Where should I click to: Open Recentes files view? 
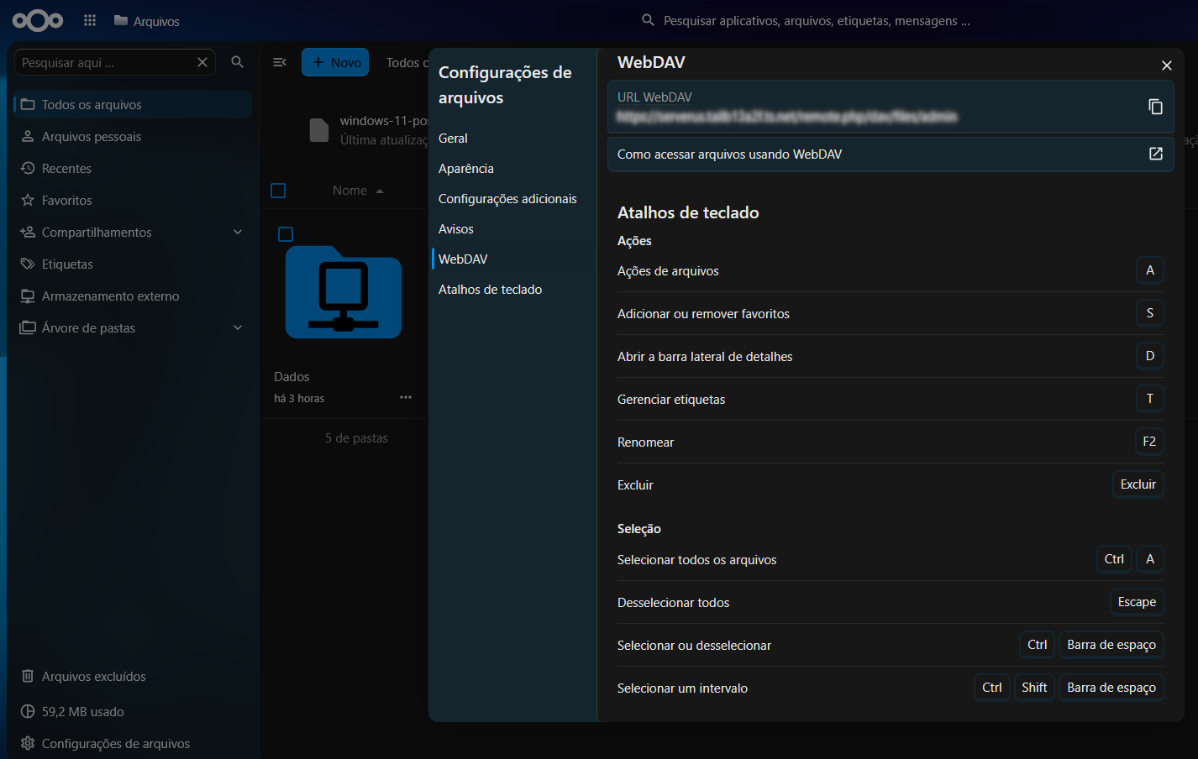(x=66, y=168)
